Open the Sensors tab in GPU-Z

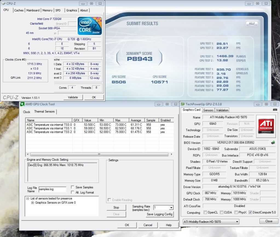tap(208, 110)
